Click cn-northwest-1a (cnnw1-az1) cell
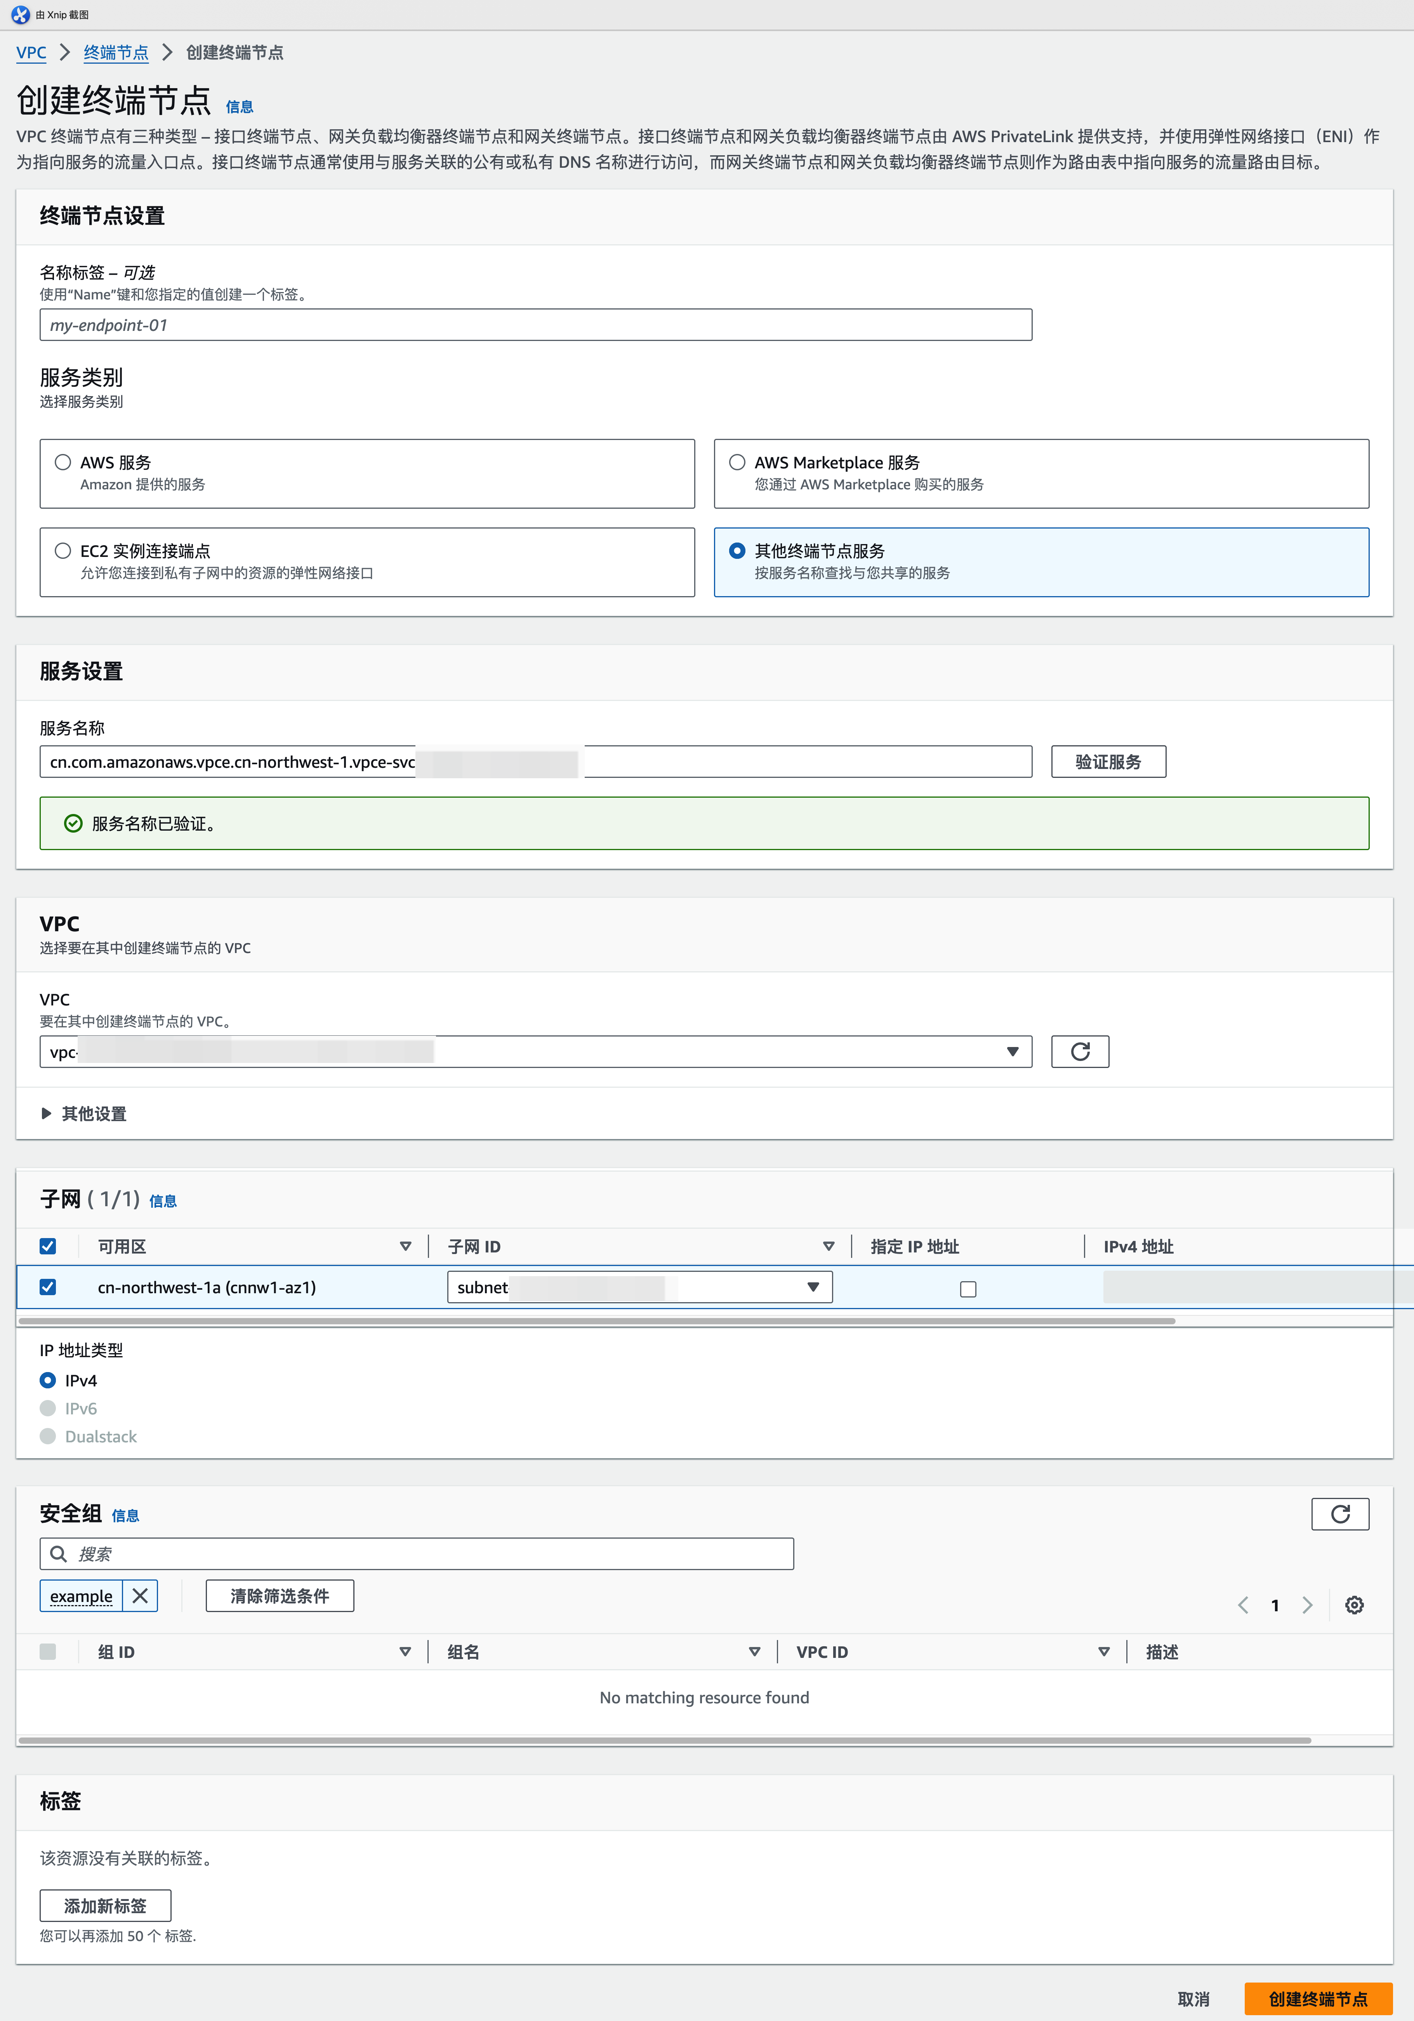Screen dimensions: 1414x2021 (x=207, y=1287)
